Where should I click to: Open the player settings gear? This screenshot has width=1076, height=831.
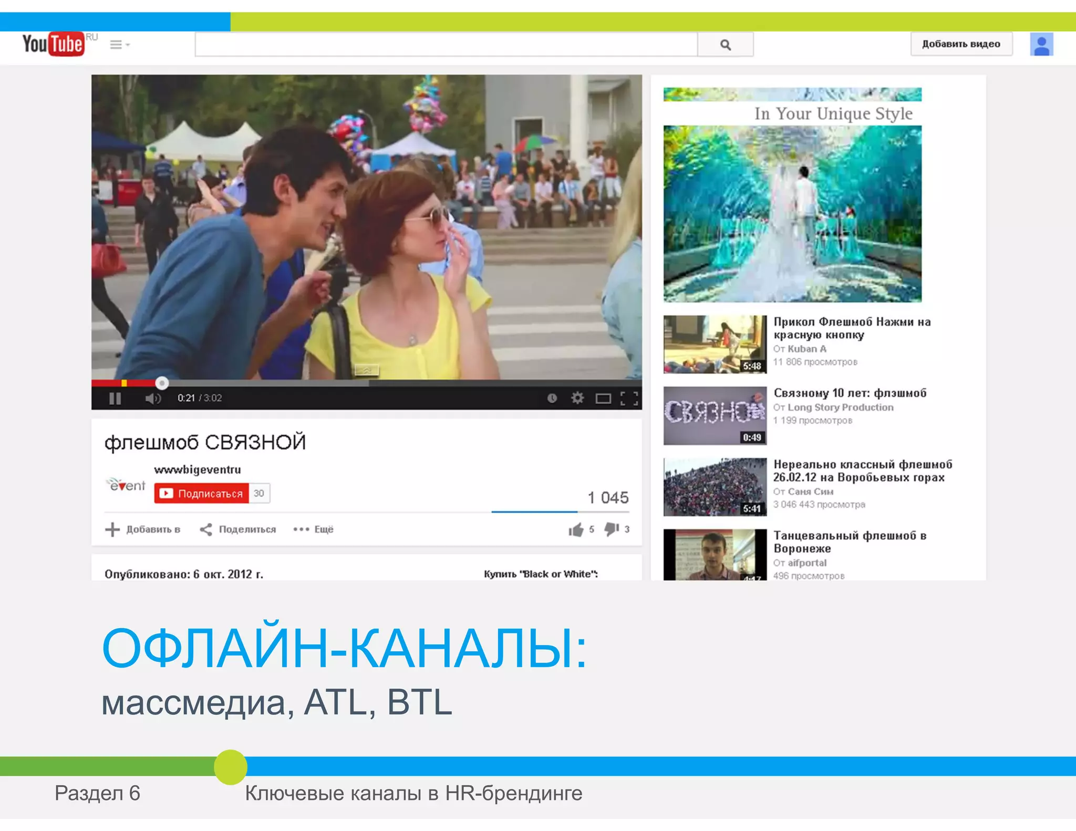click(x=577, y=398)
